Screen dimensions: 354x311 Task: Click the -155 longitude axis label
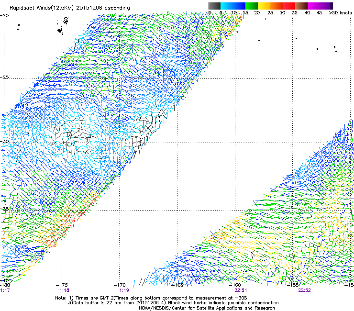tap(293, 285)
